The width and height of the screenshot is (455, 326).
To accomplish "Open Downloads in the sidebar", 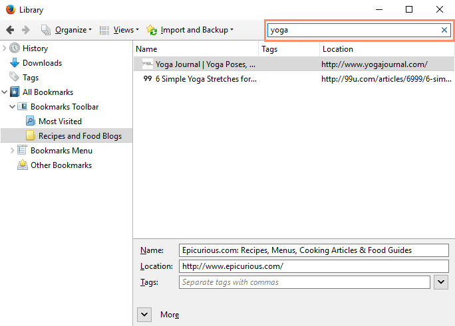I will 42,63.
